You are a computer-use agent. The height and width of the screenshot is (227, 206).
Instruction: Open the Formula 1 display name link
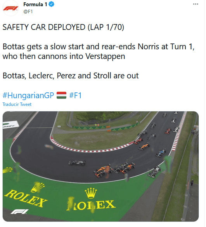click(x=35, y=4)
